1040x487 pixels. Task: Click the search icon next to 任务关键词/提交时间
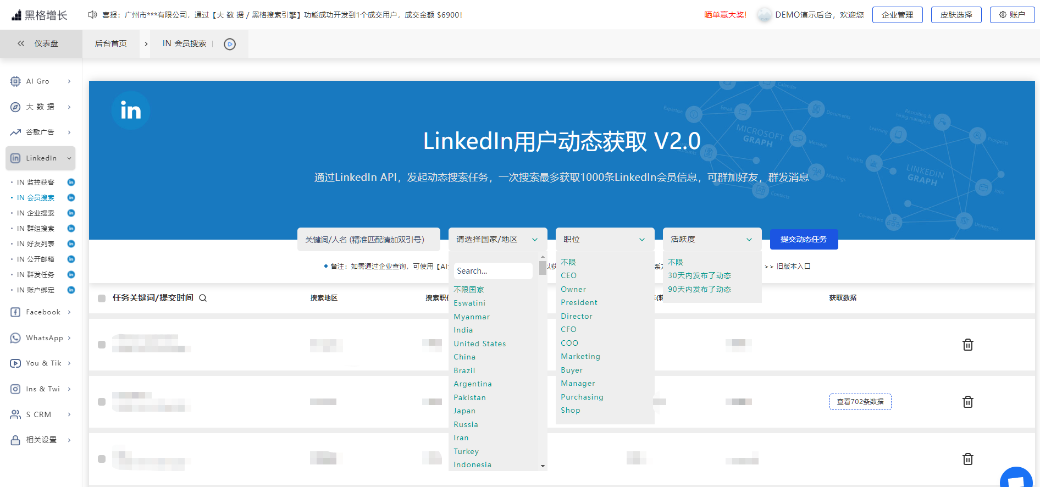(x=203, y=298)
